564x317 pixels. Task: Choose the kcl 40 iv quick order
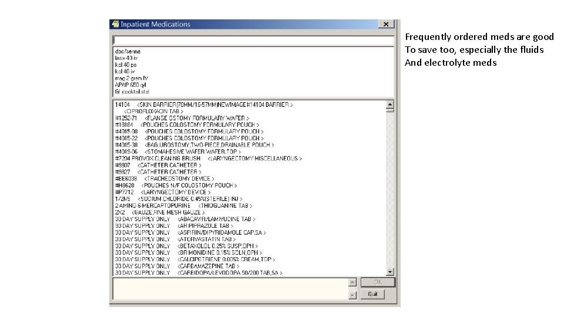(x=125, y=72)
